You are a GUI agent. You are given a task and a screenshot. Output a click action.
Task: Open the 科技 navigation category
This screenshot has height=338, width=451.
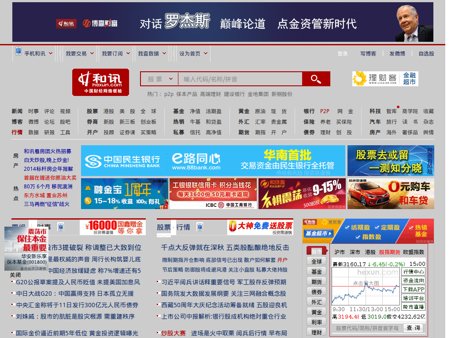click(x=375, y=111)
